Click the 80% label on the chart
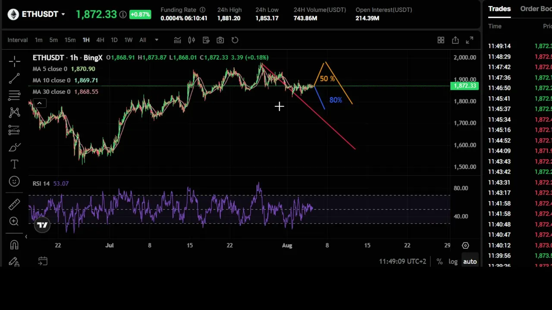This screenshot has width=552, height=310. click(336, 100)
